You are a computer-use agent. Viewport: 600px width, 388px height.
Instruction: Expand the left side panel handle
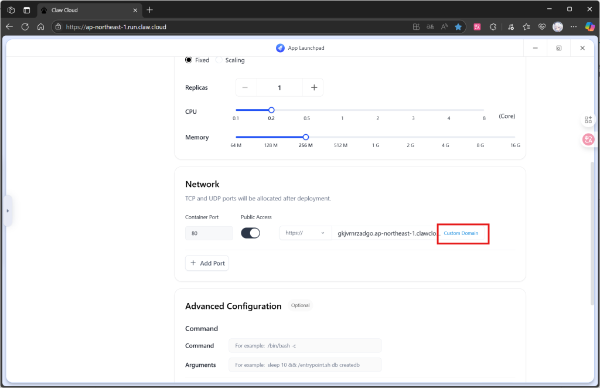(8, 211)
